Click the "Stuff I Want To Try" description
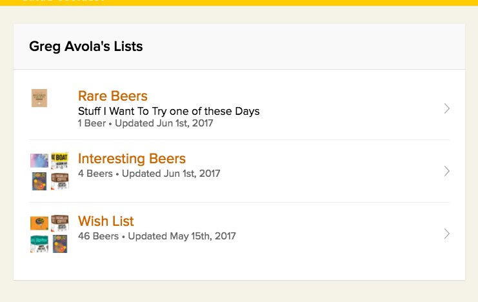 [x=168, y=111]
